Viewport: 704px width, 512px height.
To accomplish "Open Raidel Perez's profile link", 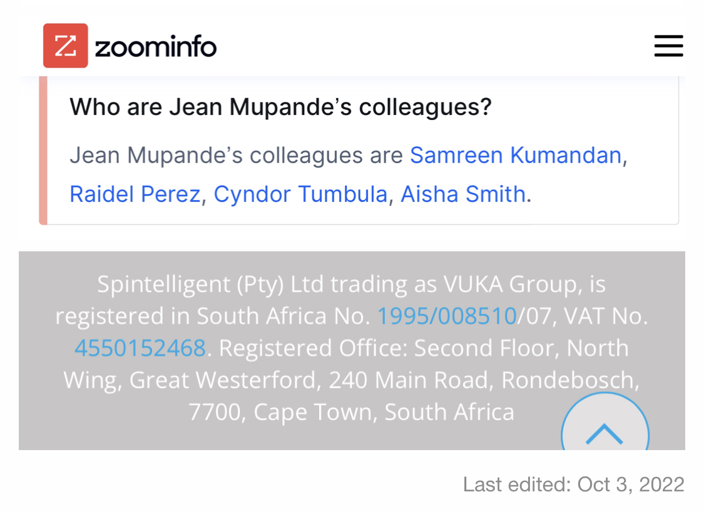I will tap(135, 194).
